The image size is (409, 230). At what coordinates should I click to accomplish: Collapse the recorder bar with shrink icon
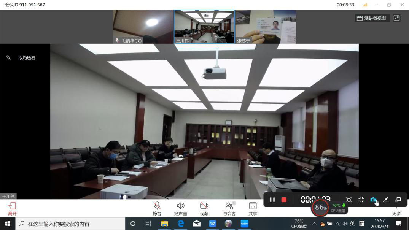(361, 200)
